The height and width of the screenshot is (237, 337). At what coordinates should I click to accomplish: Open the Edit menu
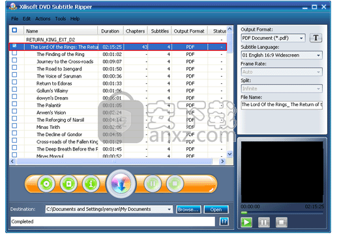(27, 19)
